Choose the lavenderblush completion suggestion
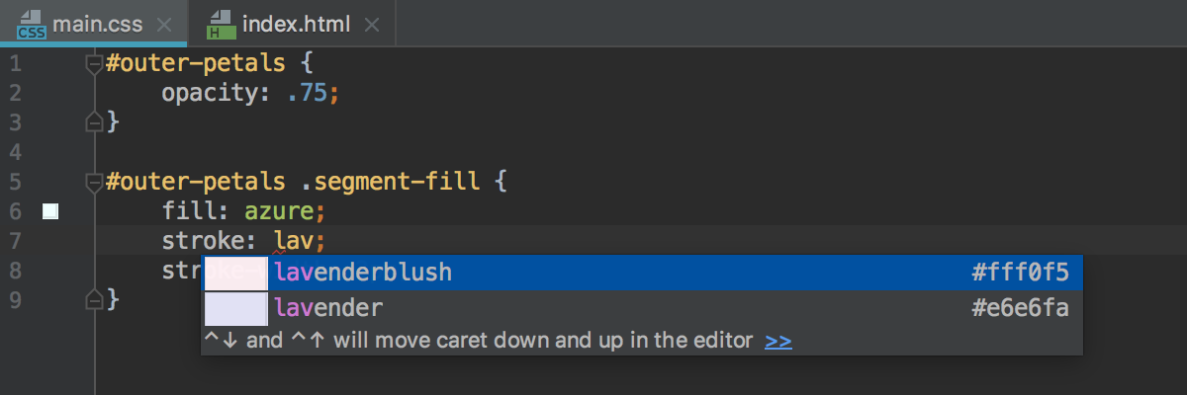Image resolution: width=1187 pixels, height=395 pixels. (x=642, y=273)
